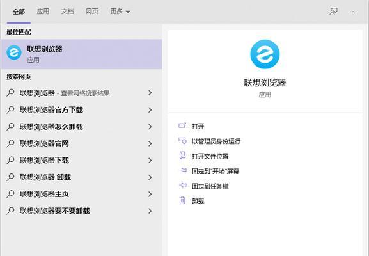Choose 以管理员身份运行

(x=216, y=141)
